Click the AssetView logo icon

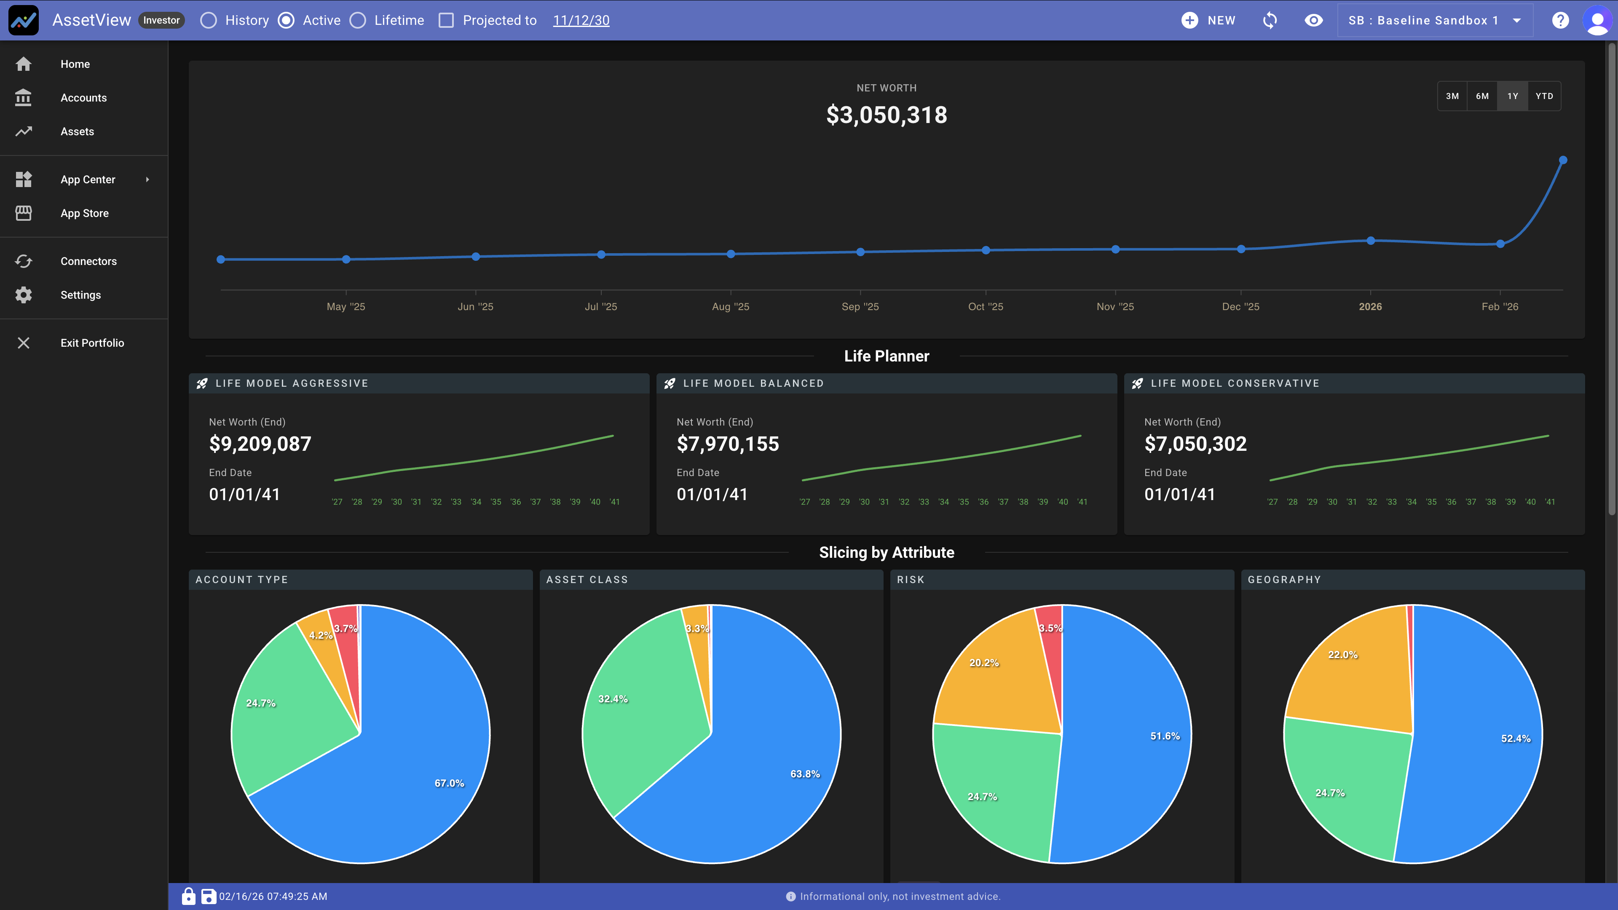tap(23, 20)
